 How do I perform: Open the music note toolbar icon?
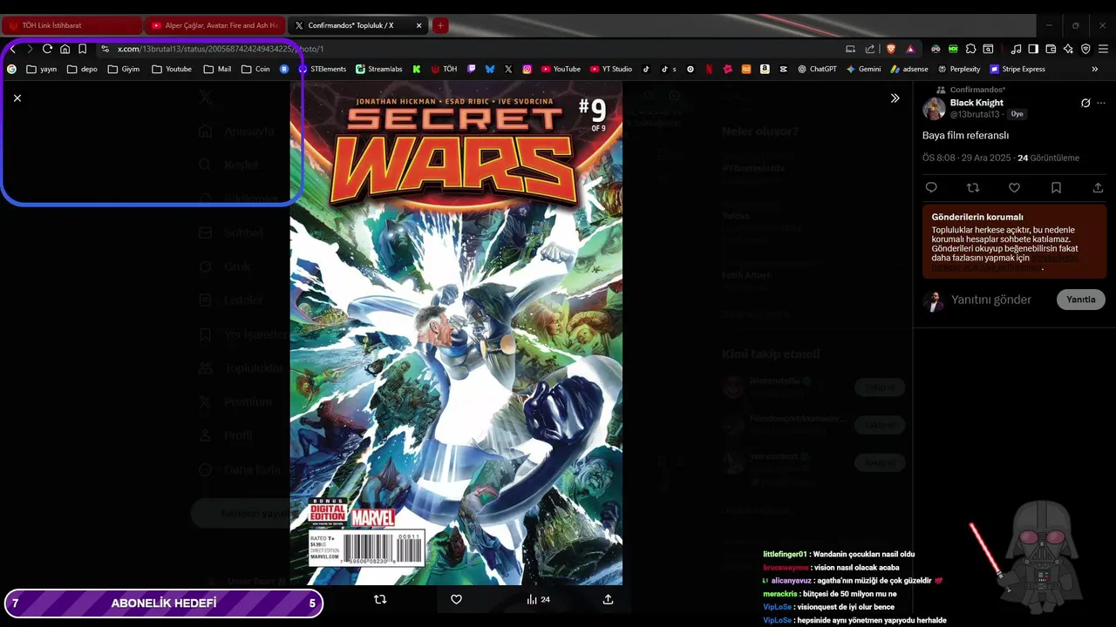pyautogui.click(x=1016, y=49)
